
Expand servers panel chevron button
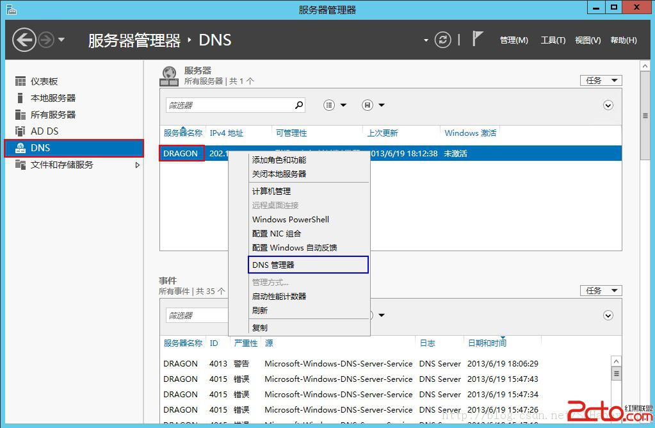click(x=608, y=105)
